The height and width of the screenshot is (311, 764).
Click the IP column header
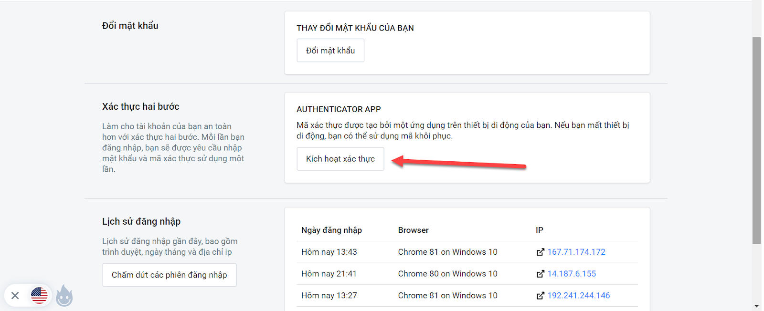point(540,230)
